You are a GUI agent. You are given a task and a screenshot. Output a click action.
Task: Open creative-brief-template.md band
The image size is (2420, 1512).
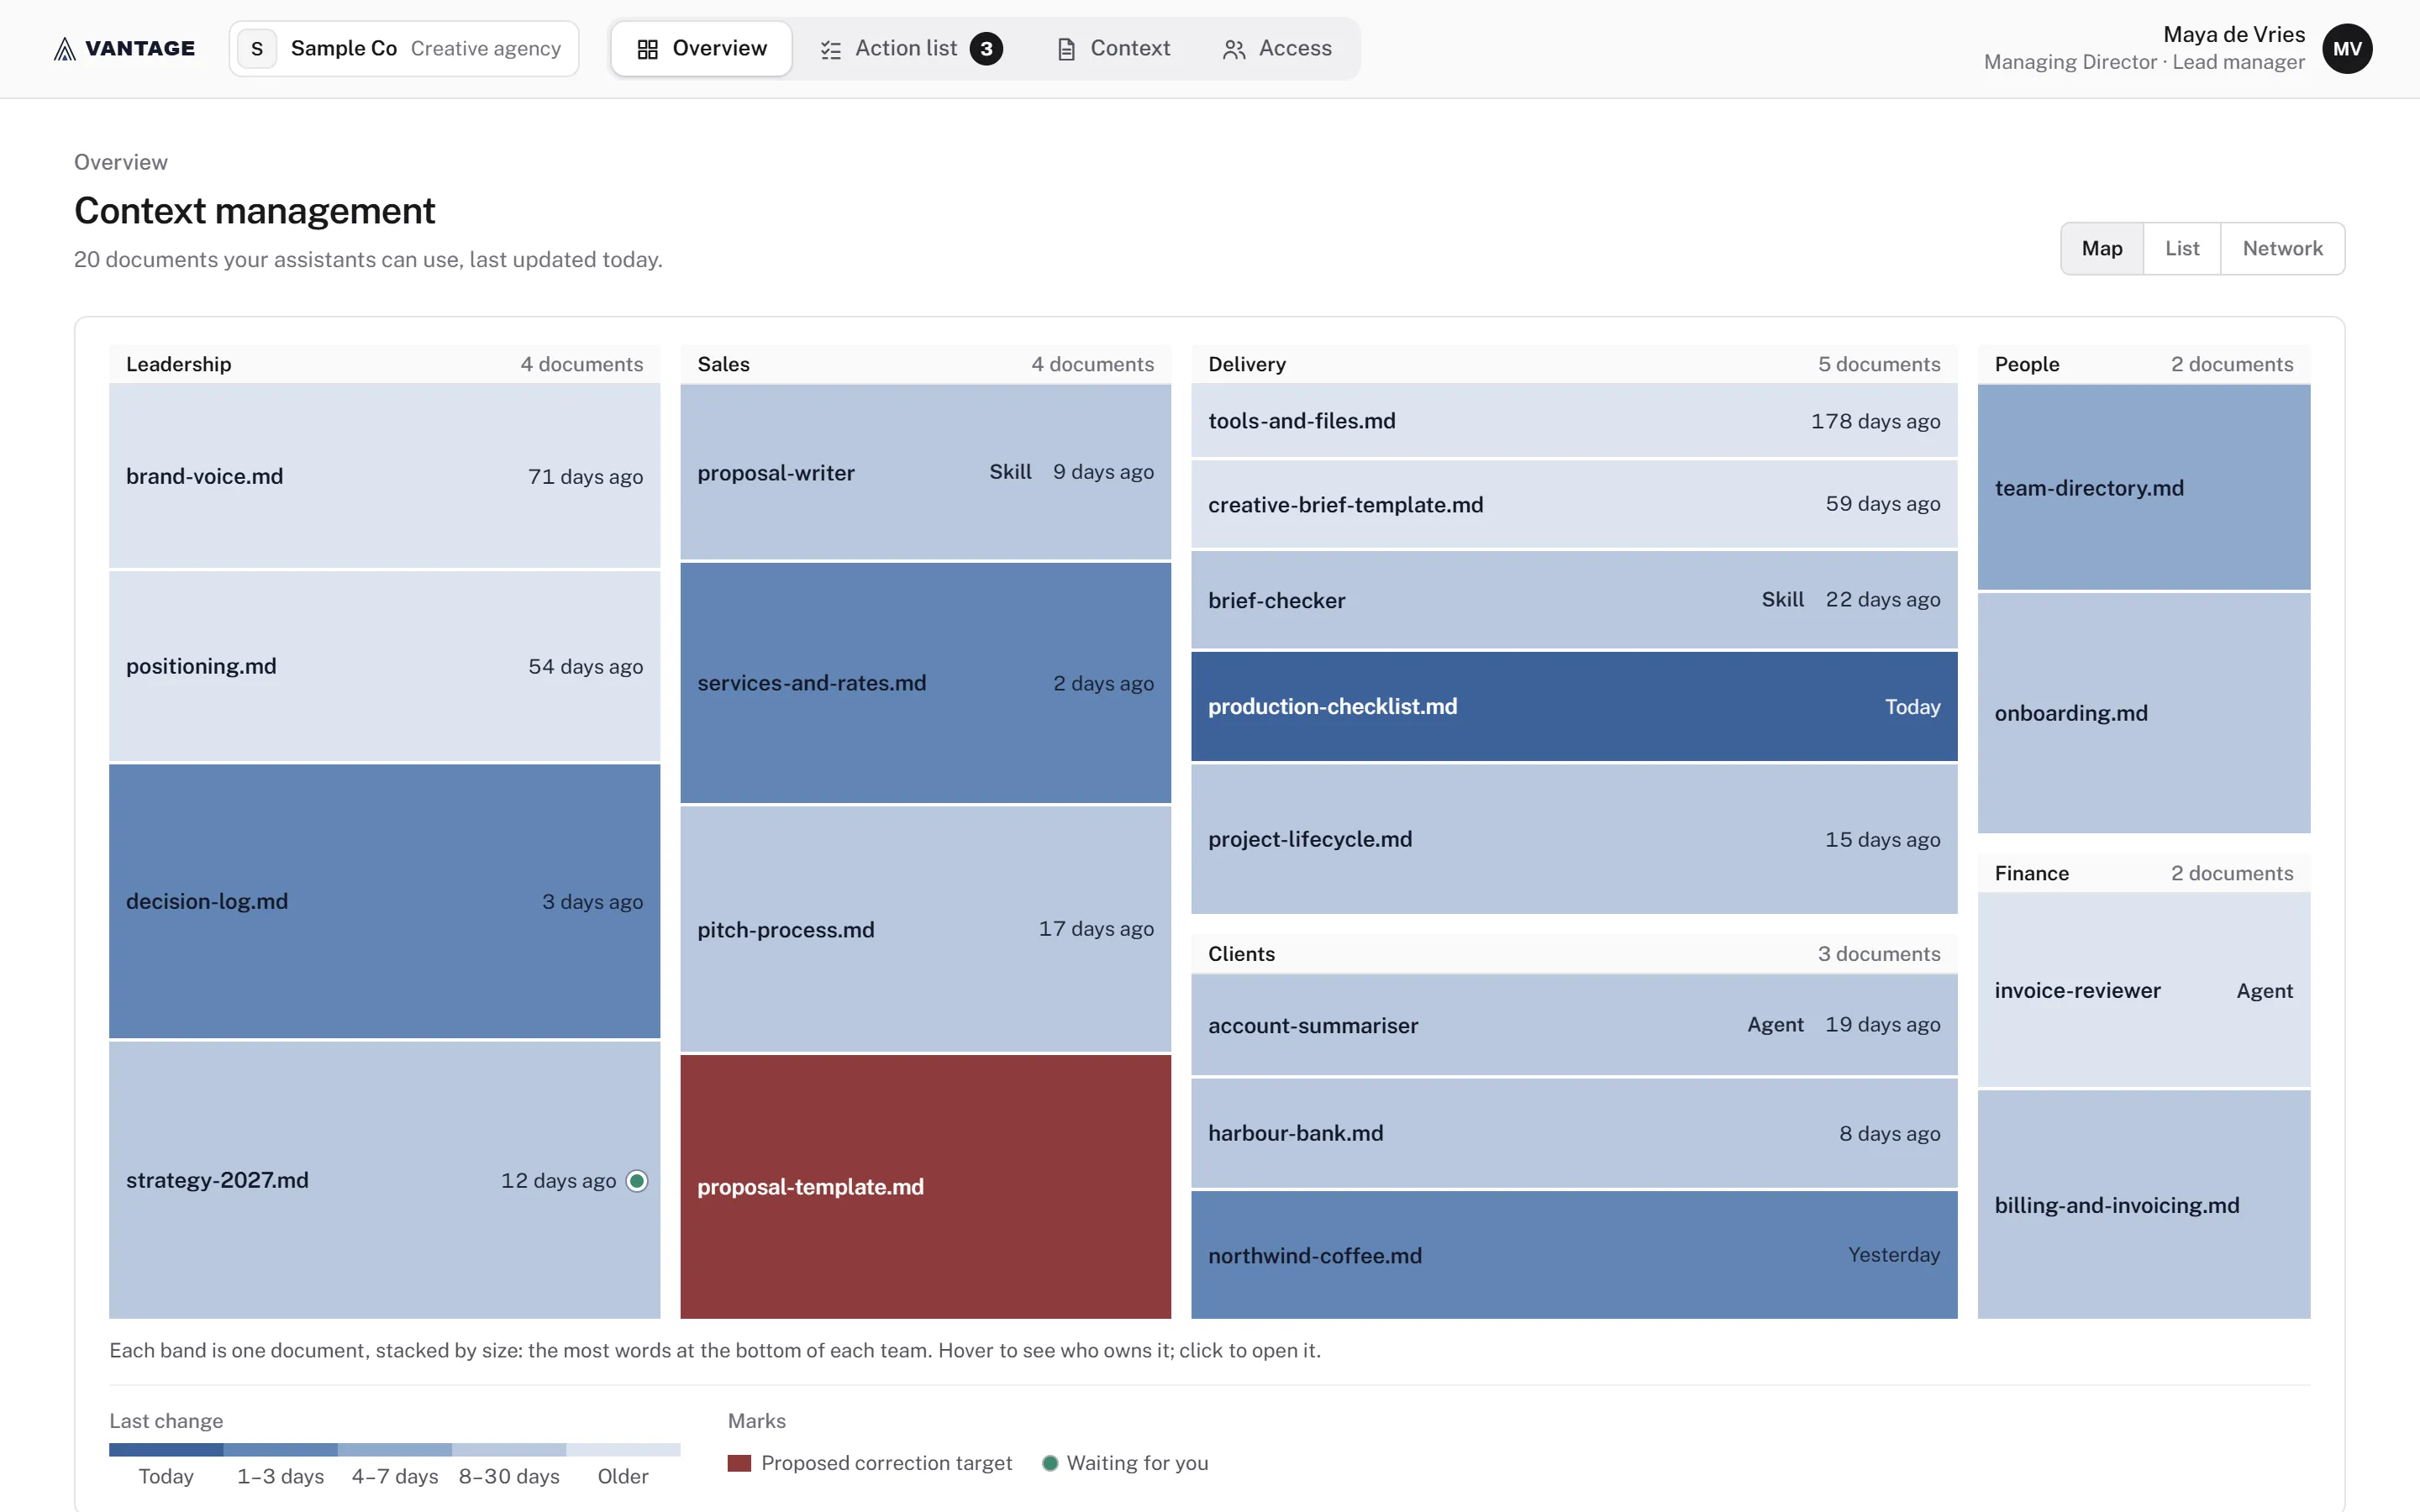[x=1574, y=504]
